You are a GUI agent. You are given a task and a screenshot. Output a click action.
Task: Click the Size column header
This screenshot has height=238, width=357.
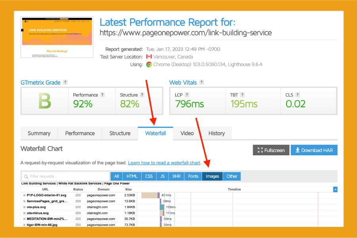[128, 189]
